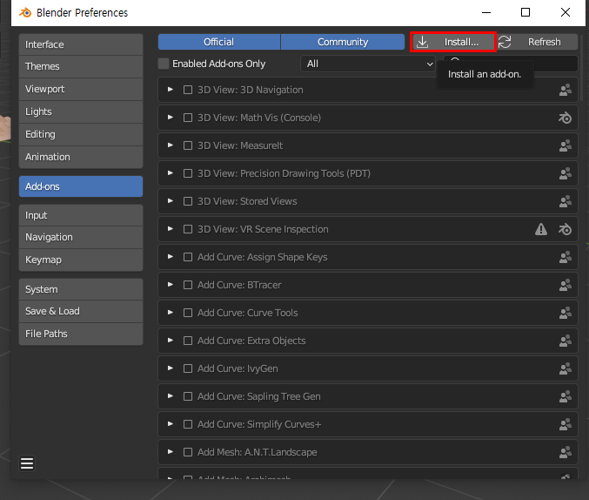Enable the MeasureIt add-on checkbox
This screenshot has height=500, width=589.
188,145
